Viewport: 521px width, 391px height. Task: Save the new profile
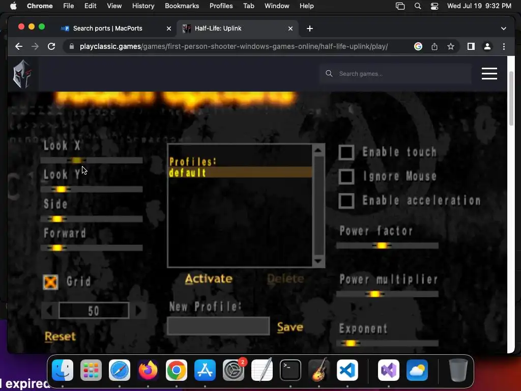290,327
